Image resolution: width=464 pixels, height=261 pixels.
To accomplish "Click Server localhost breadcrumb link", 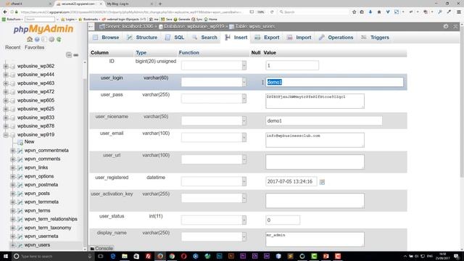I will click(129, 26).
